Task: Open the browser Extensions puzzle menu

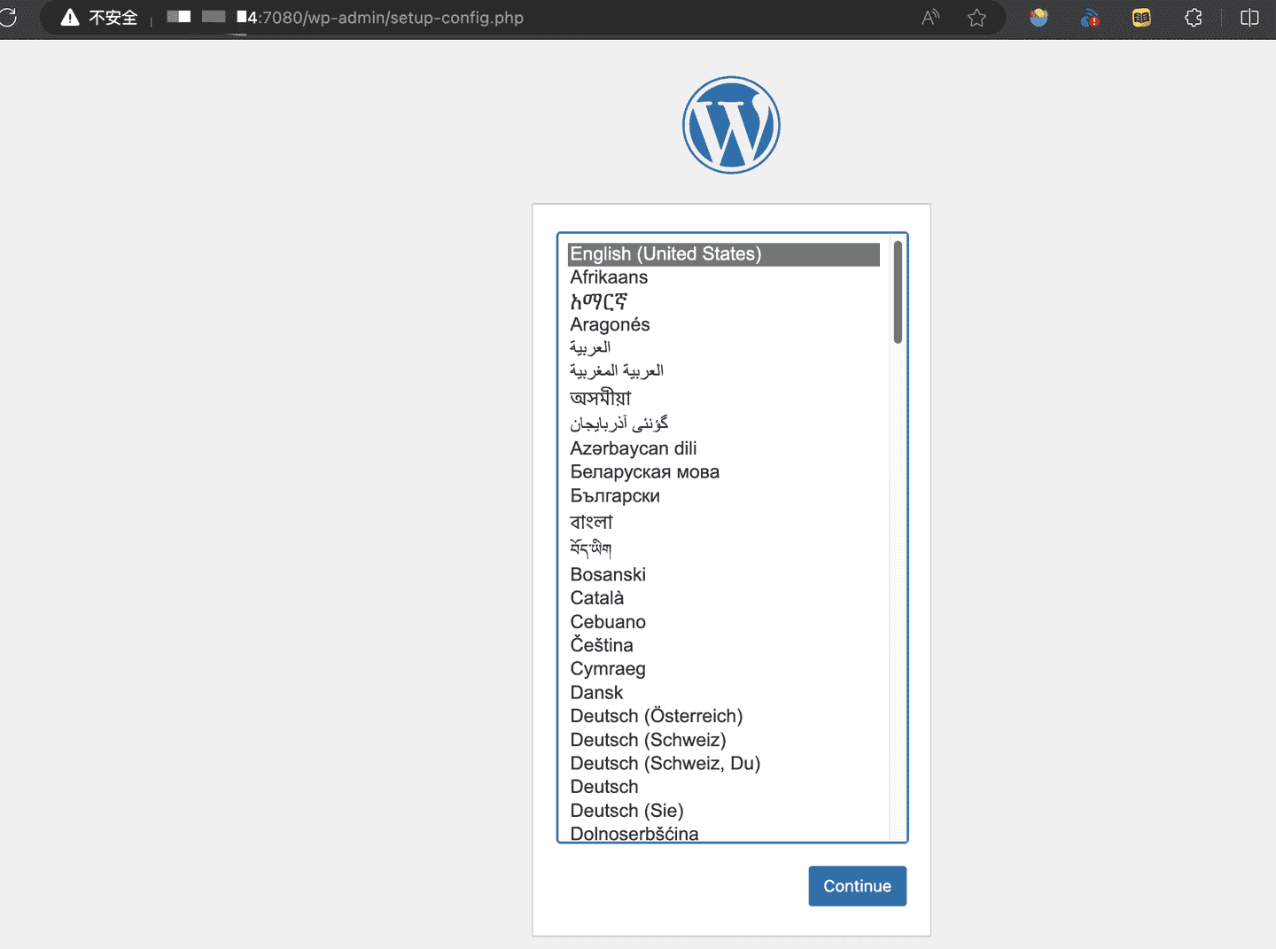Action: pos(1193,18)
